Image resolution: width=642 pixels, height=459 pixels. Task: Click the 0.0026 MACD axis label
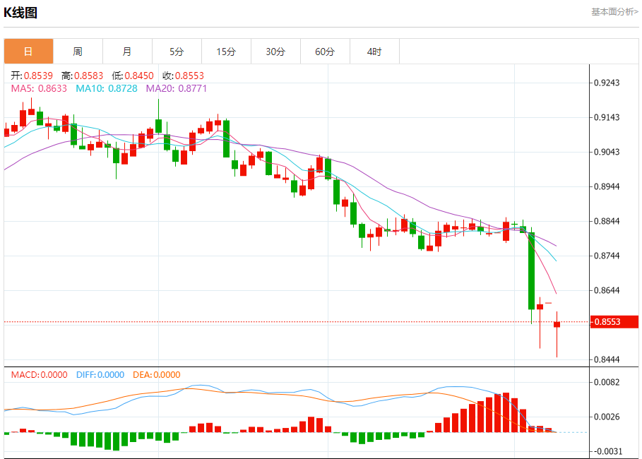tap(607, 417)
